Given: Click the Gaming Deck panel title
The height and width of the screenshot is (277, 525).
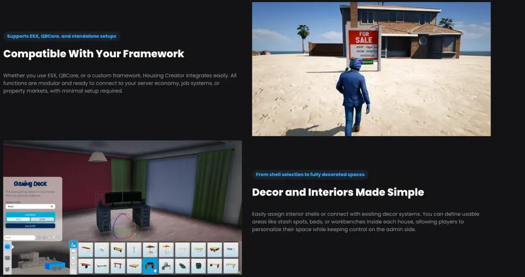Looking at the screenshot, I should (30, 184).
